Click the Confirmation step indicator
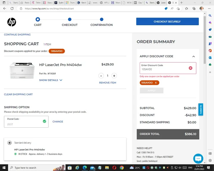 [x=102, y=22]
